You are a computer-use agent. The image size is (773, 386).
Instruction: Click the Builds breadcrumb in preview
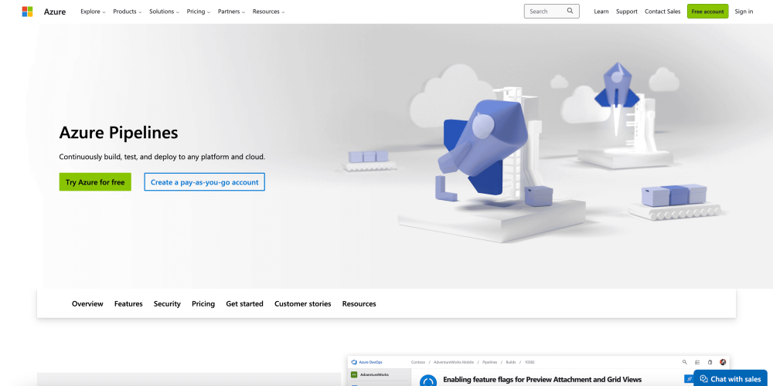[511, 362]
